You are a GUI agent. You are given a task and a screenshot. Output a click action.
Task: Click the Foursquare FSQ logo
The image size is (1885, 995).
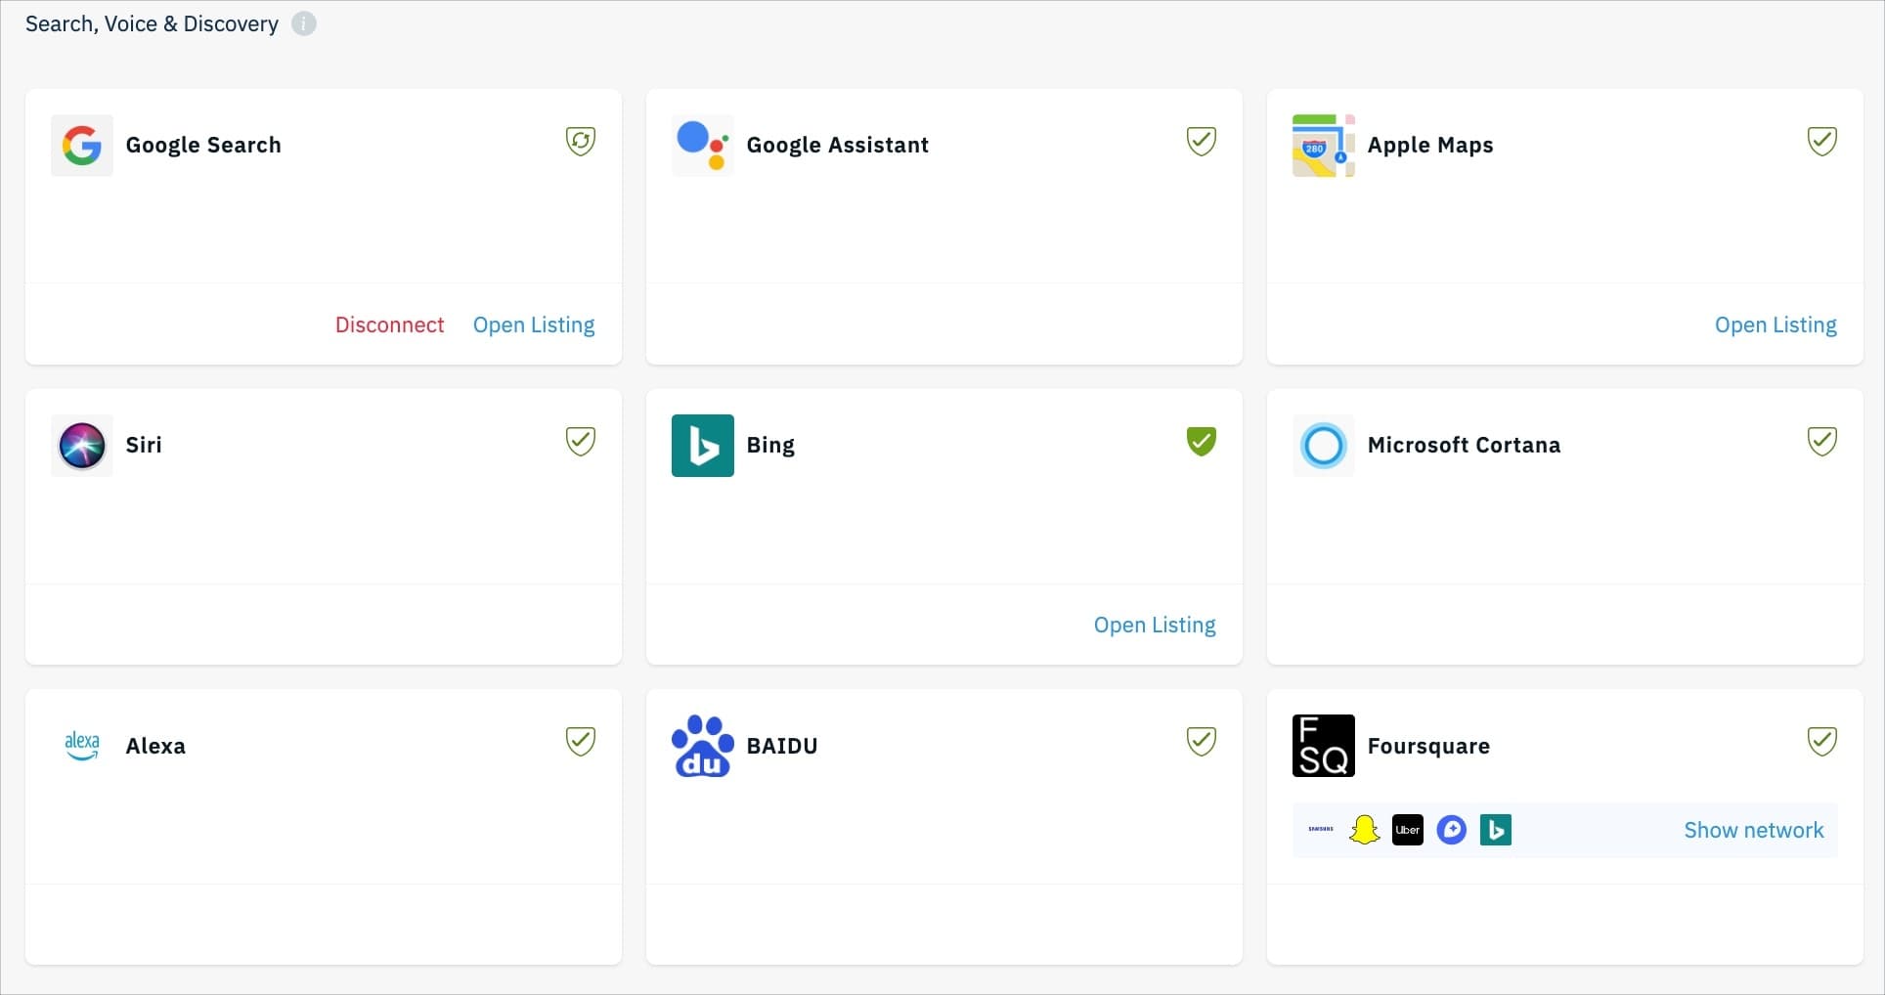coord(1324,746)
